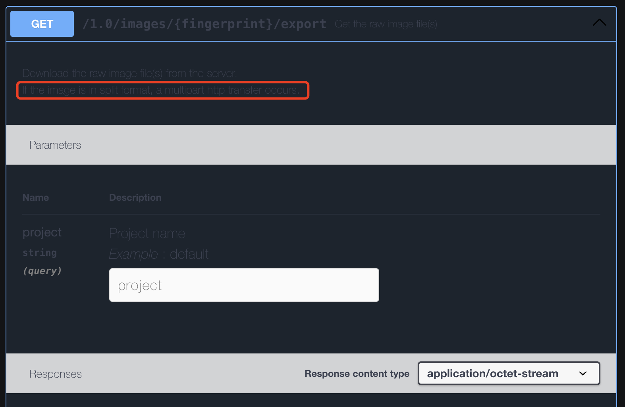Click the 'project' parameter name label
The height and width of the screenshot is (407, 625).
[x=42, y=232]
